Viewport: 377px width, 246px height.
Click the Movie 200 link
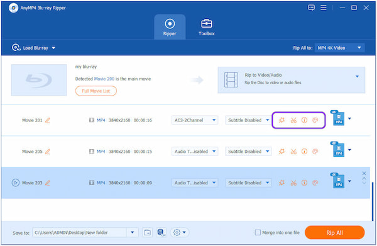point(104,79)
